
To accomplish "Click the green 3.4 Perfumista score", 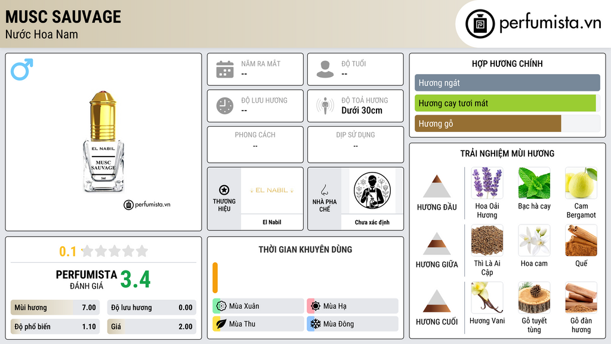I will (135, 279).
